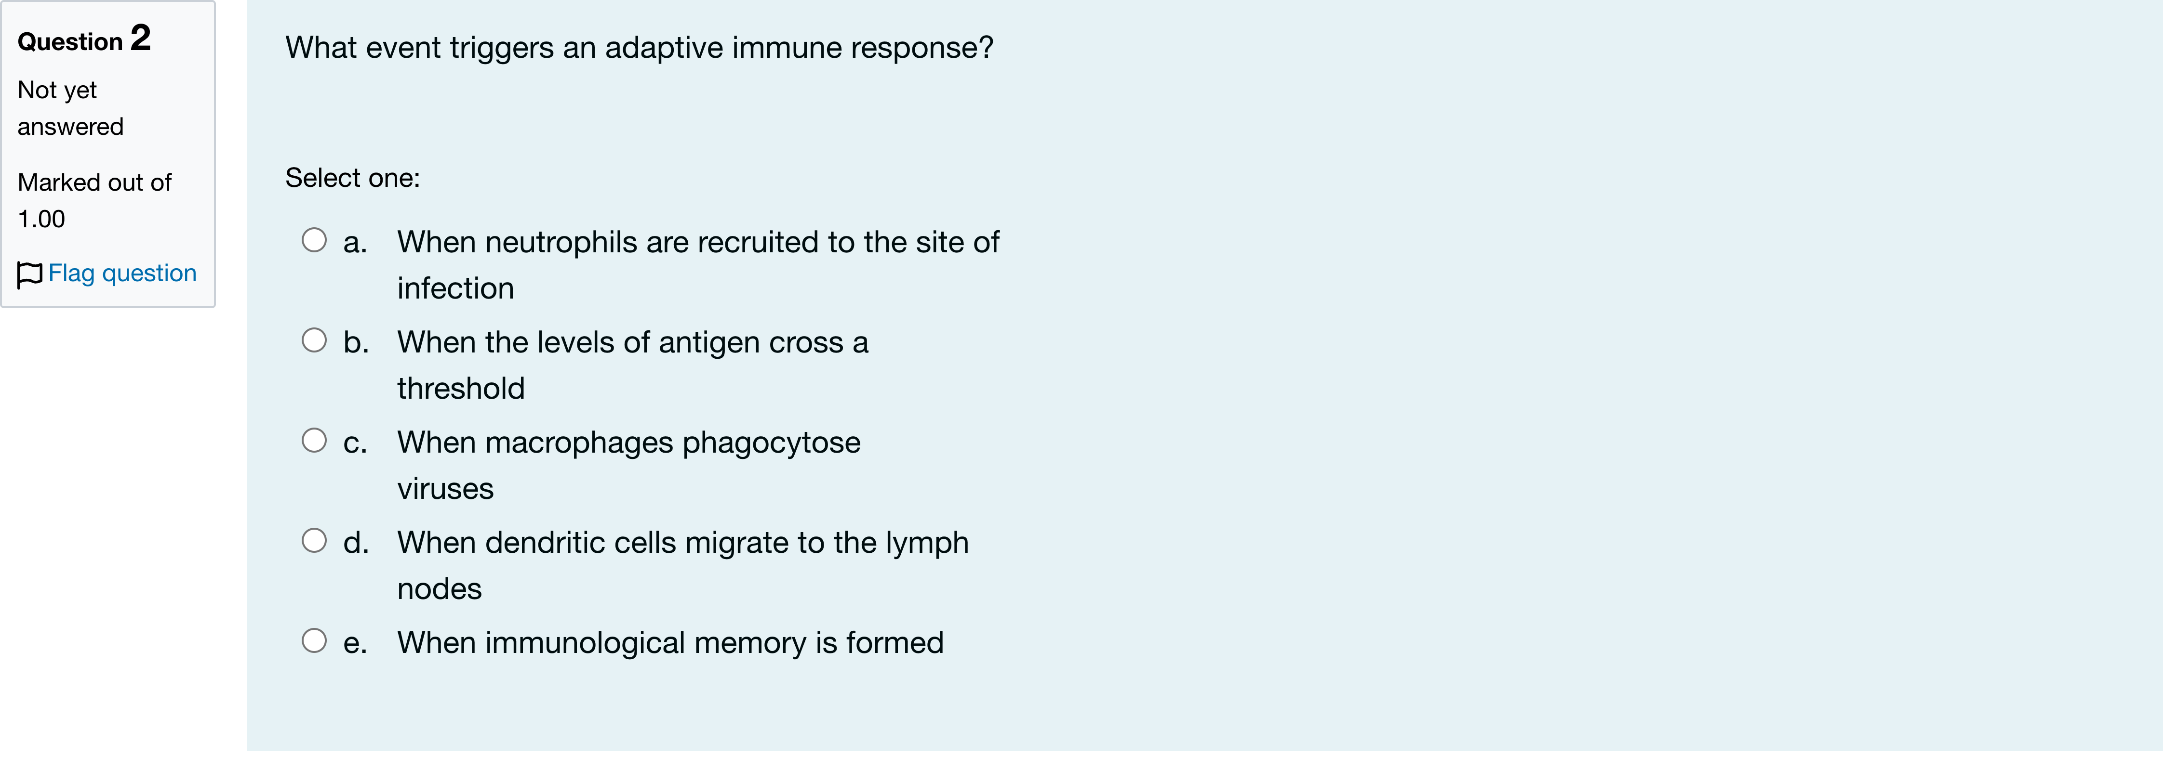Image resolution: width=2163 pixels, height=782 pixels.
Task: Click the neutrophils recruited answer text
Action: 698,265
